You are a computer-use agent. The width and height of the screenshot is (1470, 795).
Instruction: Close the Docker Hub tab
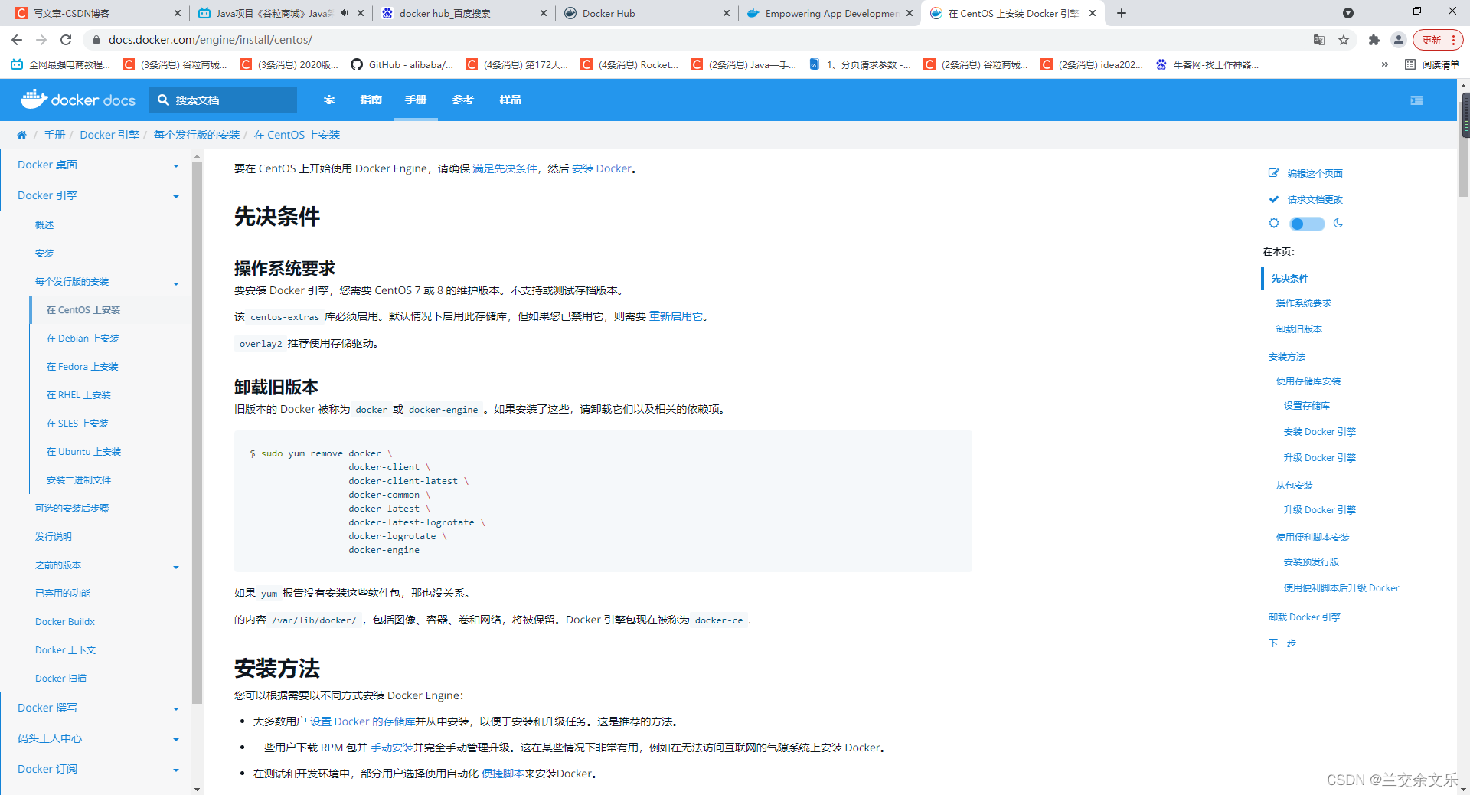coord(727,13)
